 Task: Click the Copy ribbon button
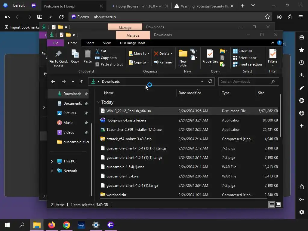point(75,56)
